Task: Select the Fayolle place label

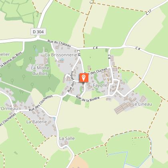Action: tap(100, 85)
